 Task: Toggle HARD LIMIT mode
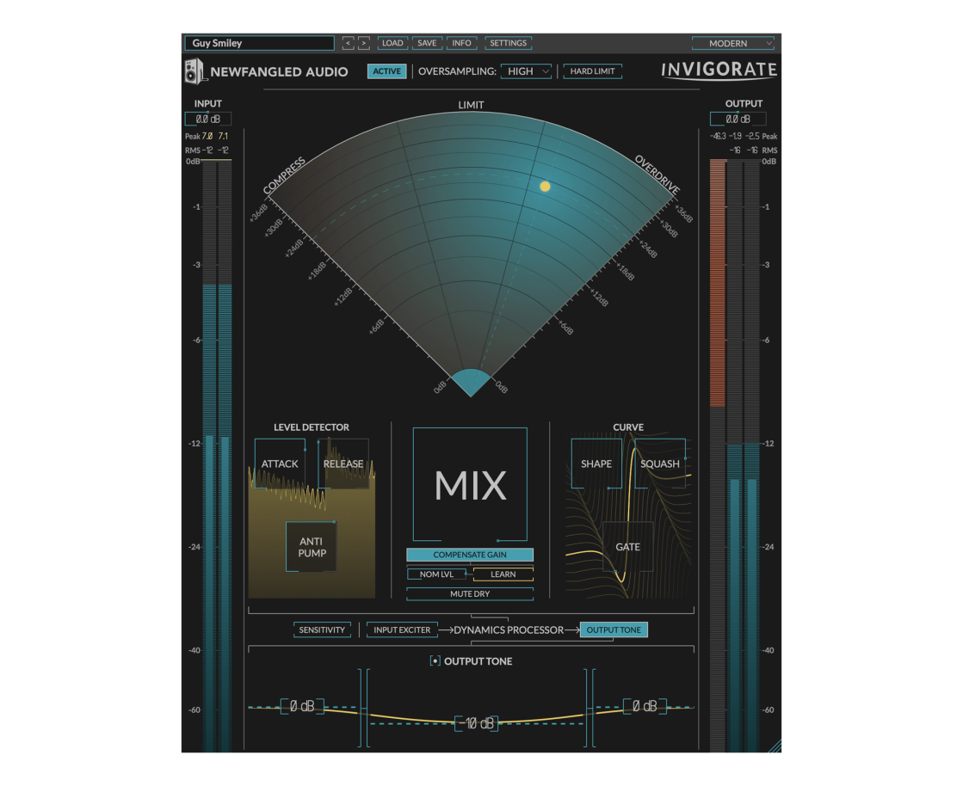tap(592, 71)
